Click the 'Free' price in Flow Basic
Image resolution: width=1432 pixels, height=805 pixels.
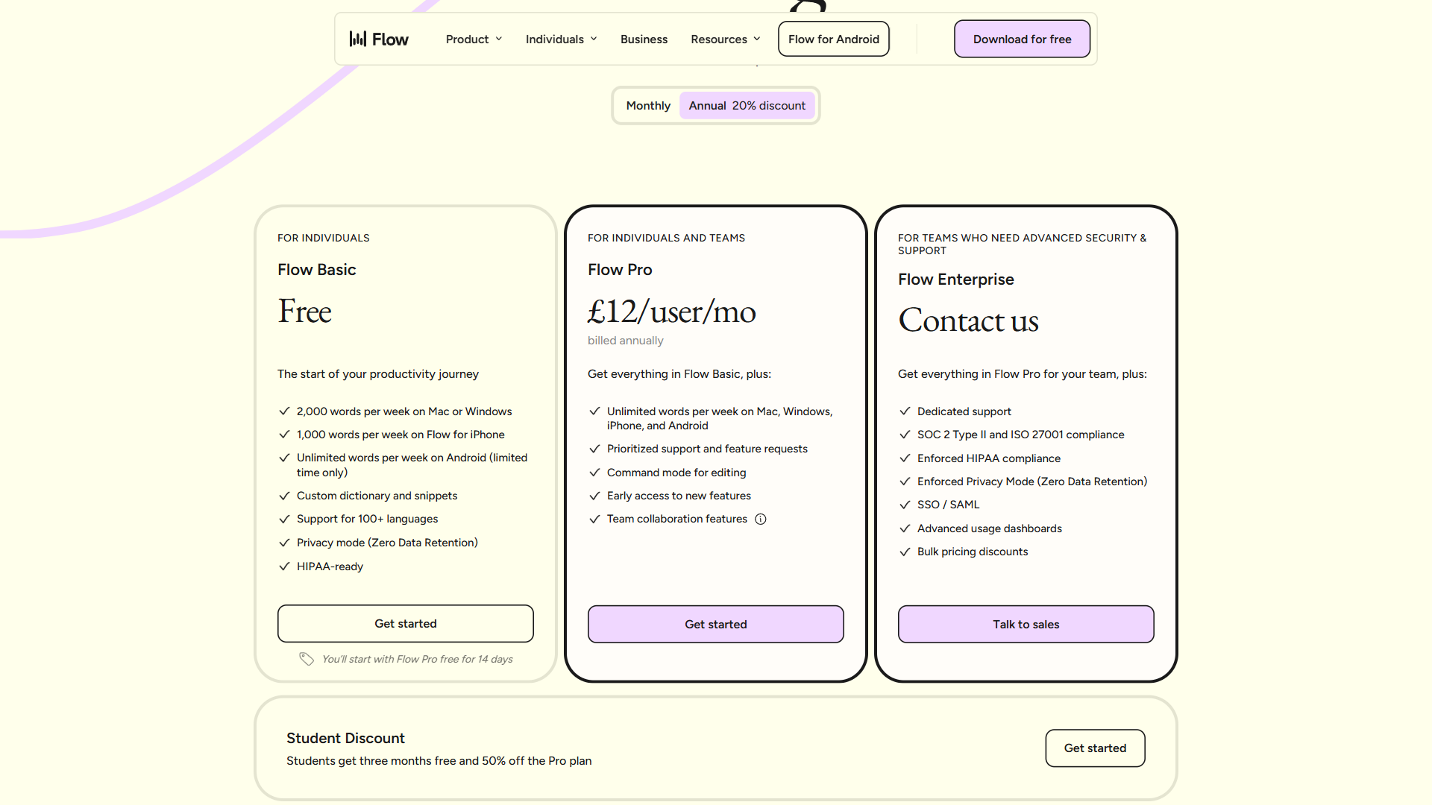point(304,312)
